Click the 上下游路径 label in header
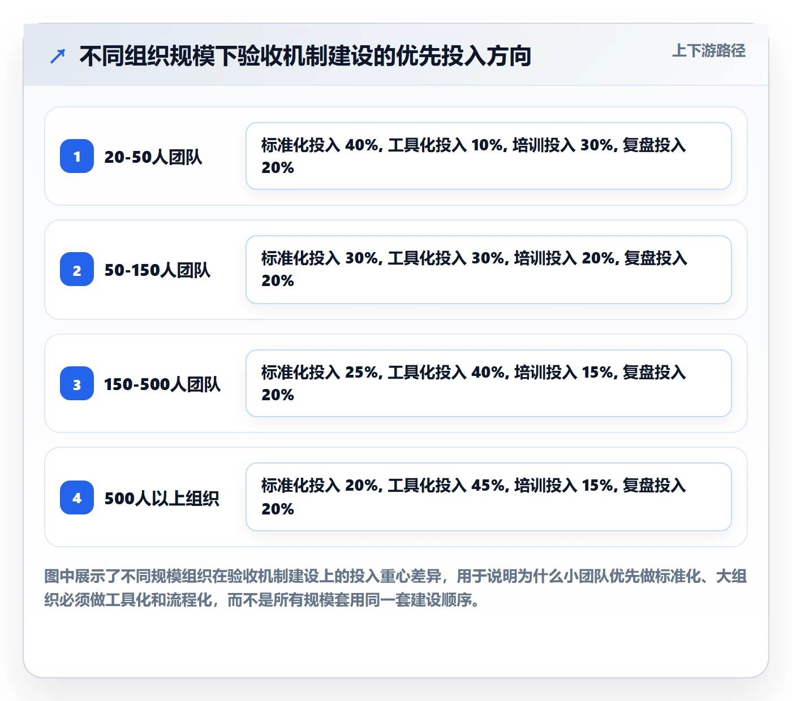Viewport: 792px width, 701px height. [709, 51]
